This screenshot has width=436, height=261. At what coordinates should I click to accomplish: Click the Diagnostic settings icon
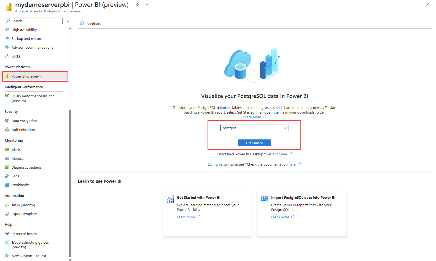(7, 167)
